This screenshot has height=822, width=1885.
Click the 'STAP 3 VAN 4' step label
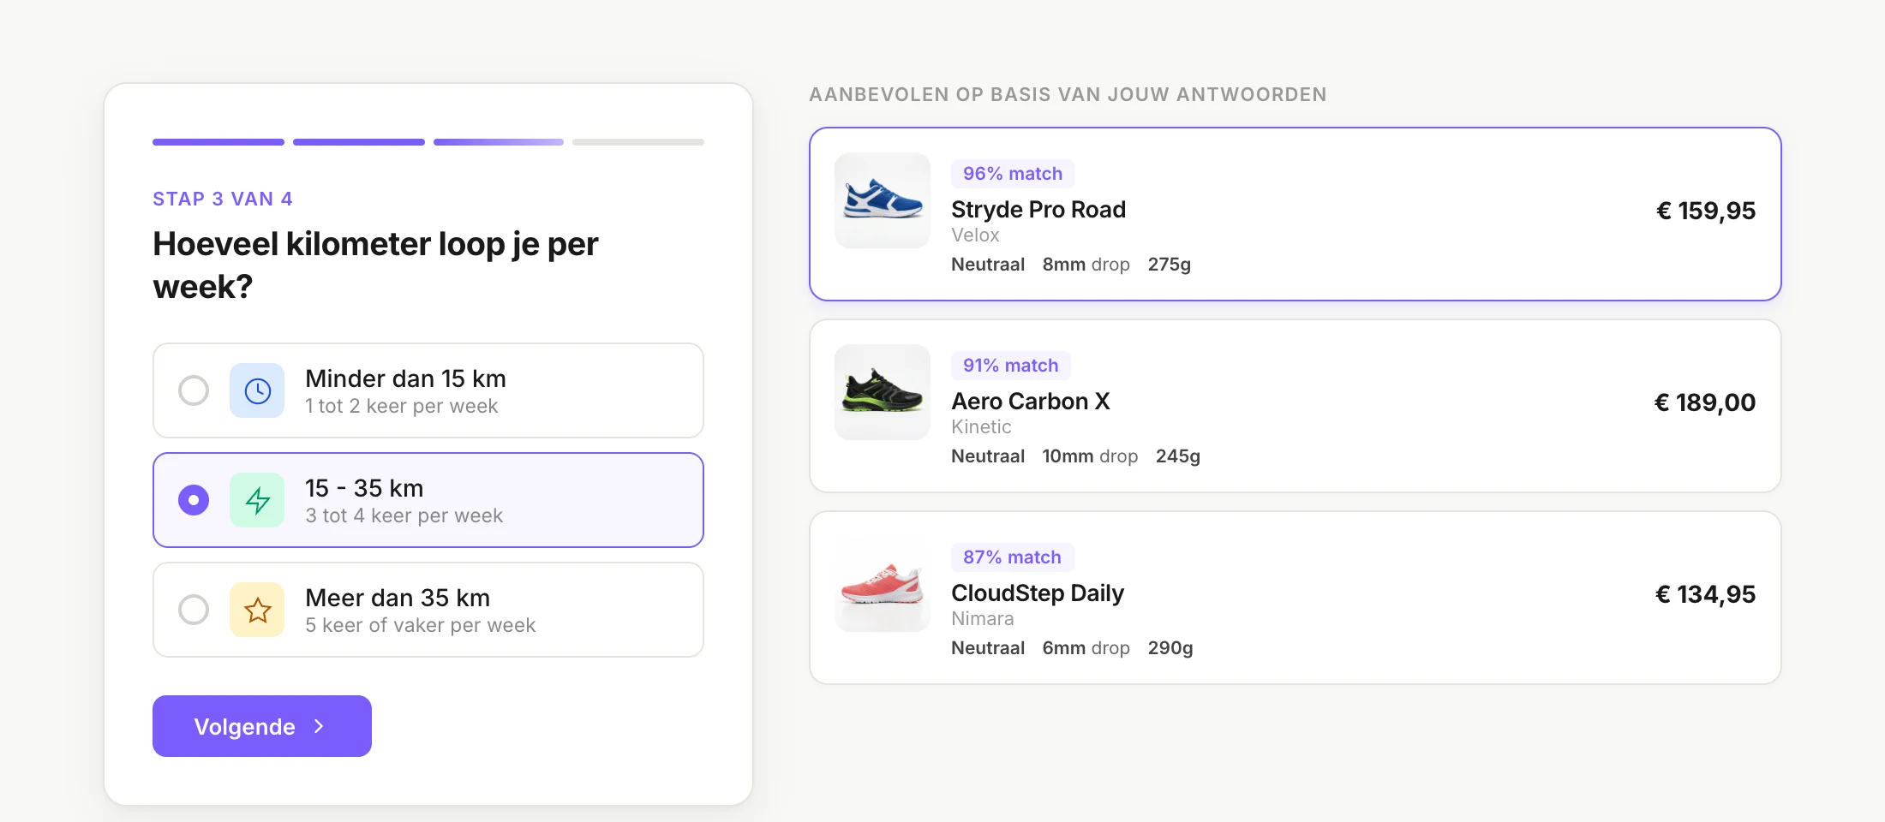click(223, 198)
